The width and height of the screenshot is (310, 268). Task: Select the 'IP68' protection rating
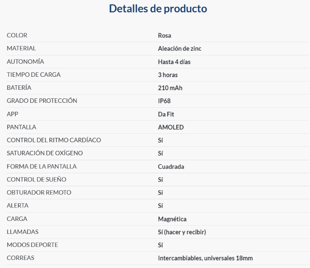tap(164, 101)
